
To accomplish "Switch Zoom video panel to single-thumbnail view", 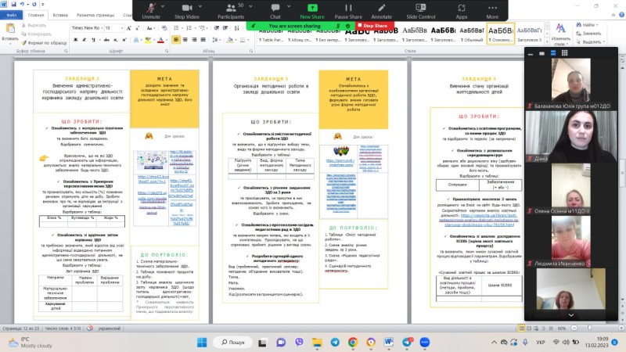I will (x=541, y=53).
